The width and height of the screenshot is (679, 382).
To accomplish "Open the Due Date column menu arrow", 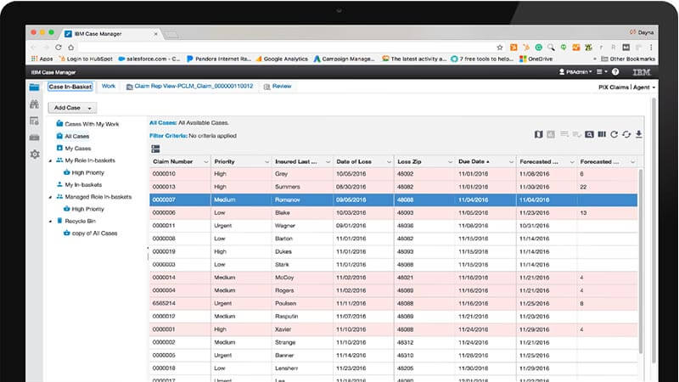I will point(511,161).
